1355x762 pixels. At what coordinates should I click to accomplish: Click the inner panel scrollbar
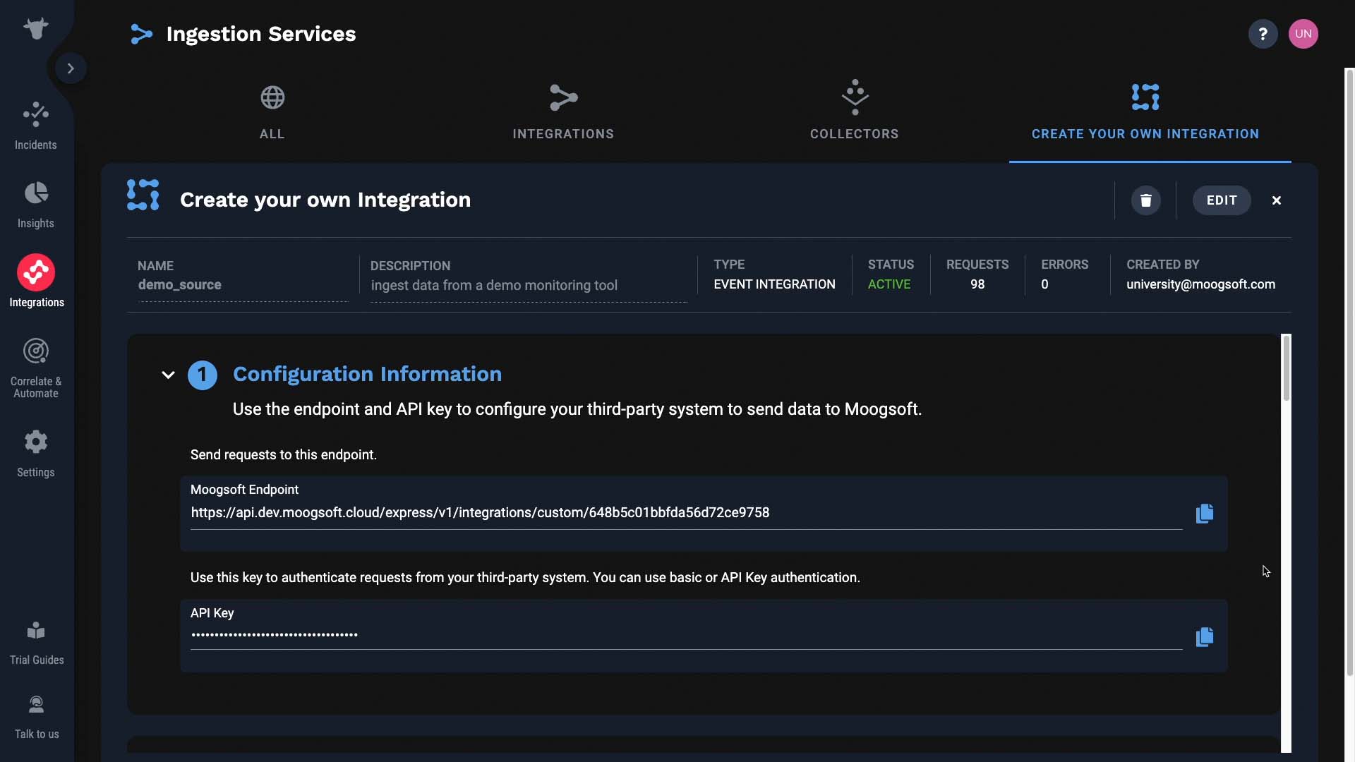[x=1286, y=368]
